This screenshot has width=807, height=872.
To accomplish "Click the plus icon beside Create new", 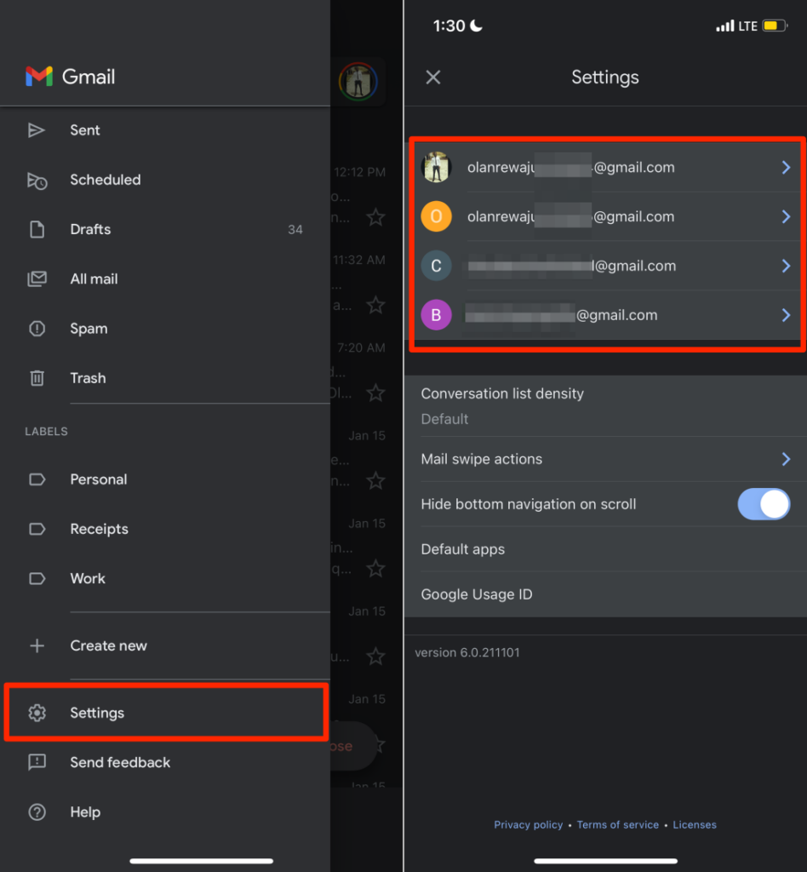I will [x=37, y=645].
